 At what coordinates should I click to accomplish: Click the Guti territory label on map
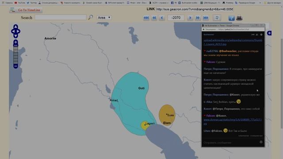pyautogui.click(x=141, y=88)
